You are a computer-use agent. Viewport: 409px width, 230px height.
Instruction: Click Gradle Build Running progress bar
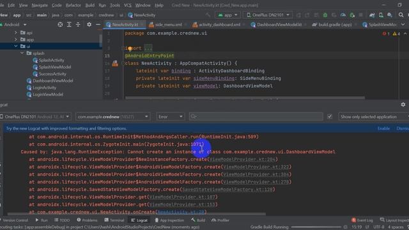click(316, 227)
